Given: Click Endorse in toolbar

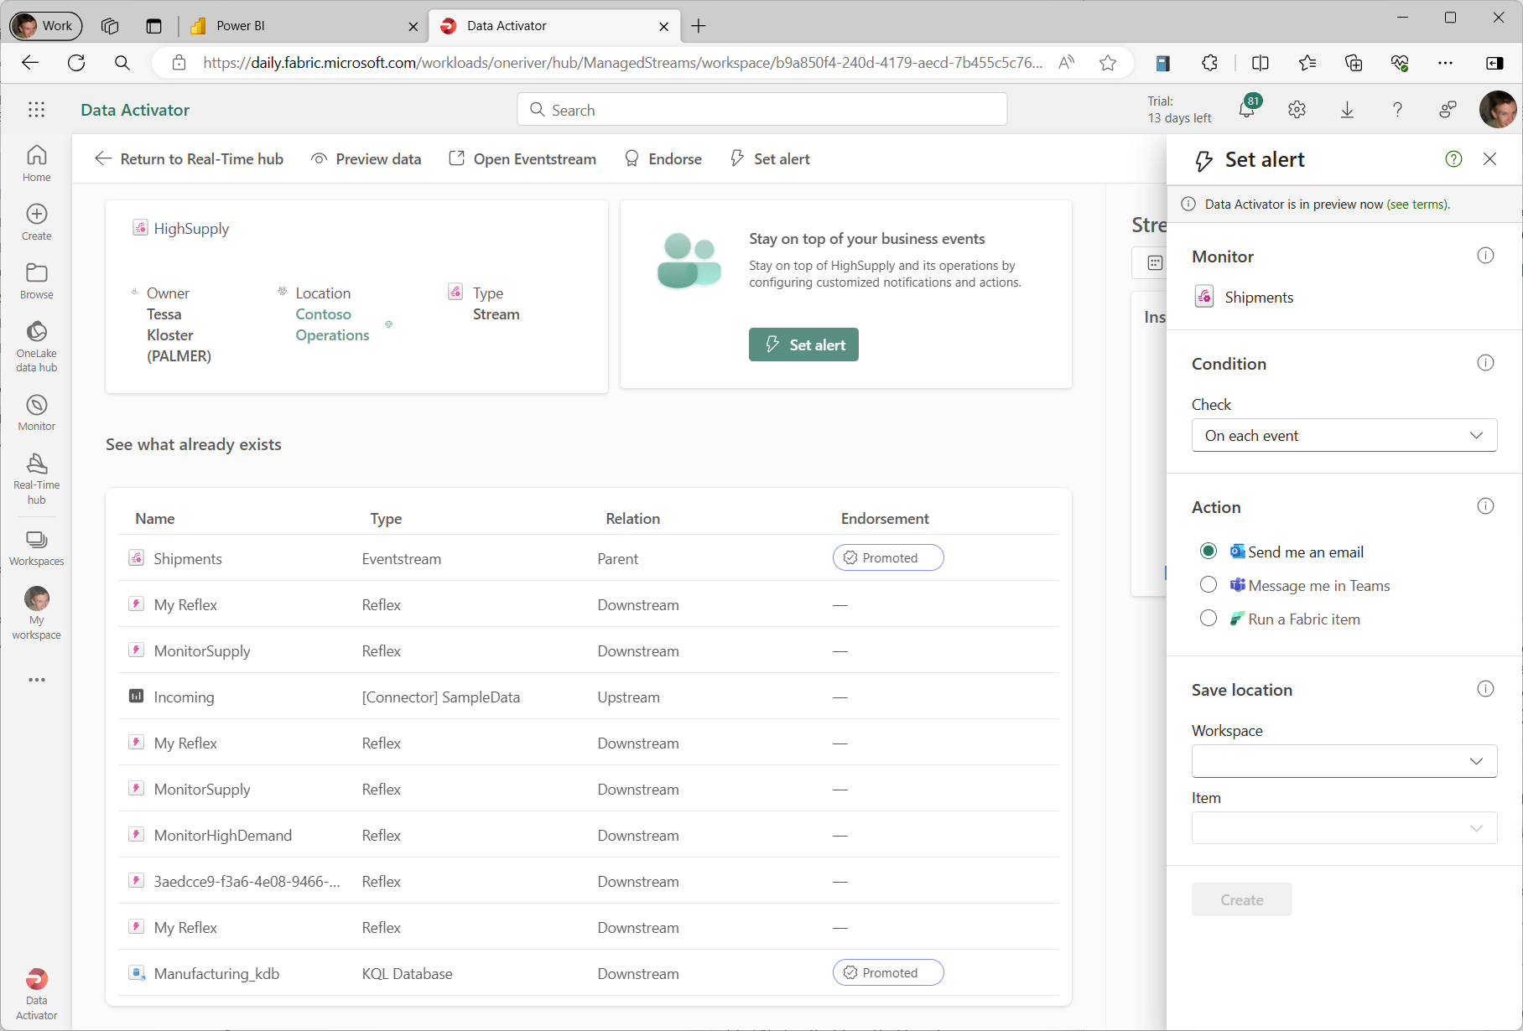Looking at the screenshot, I should click(x=663, y=159).
